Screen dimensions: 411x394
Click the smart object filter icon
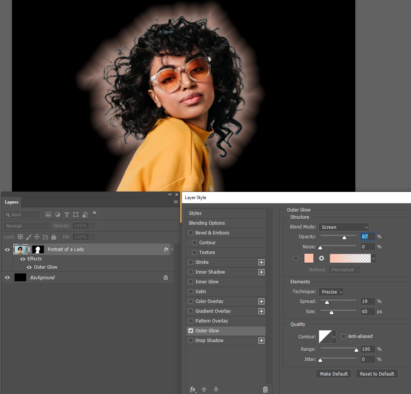[85, 214]
